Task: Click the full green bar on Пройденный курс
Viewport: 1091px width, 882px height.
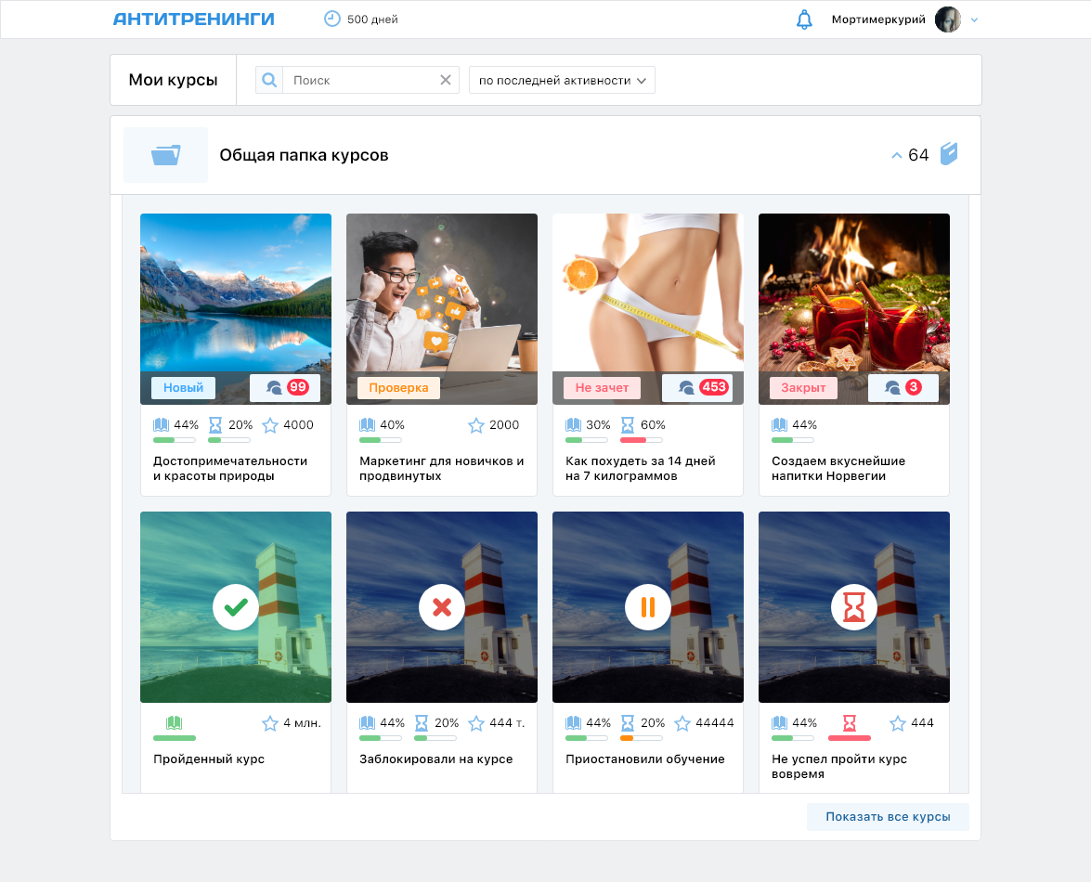Action: (175, 738)
